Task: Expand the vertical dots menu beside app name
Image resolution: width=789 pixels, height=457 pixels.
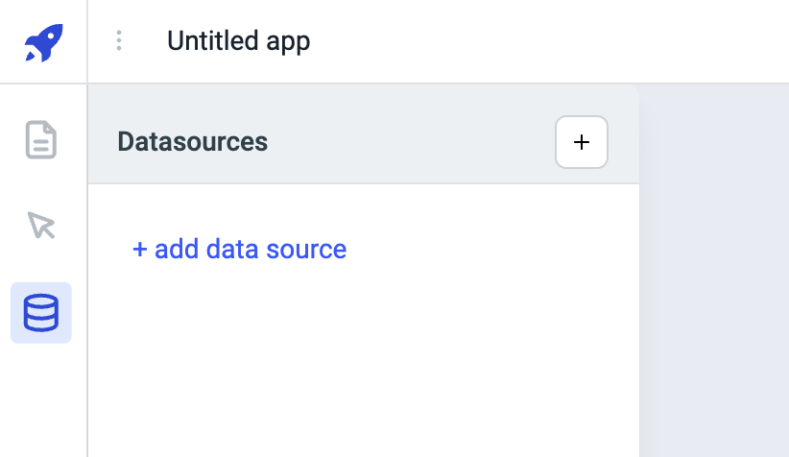Action: coord(119,41)
